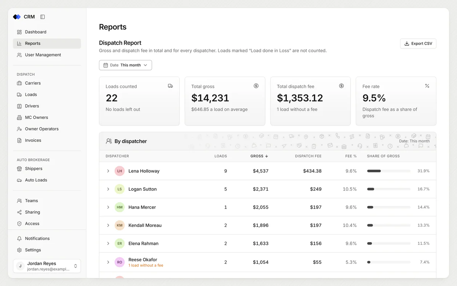
Task: Click the Elena Rahman name
Action: (144, 243)
